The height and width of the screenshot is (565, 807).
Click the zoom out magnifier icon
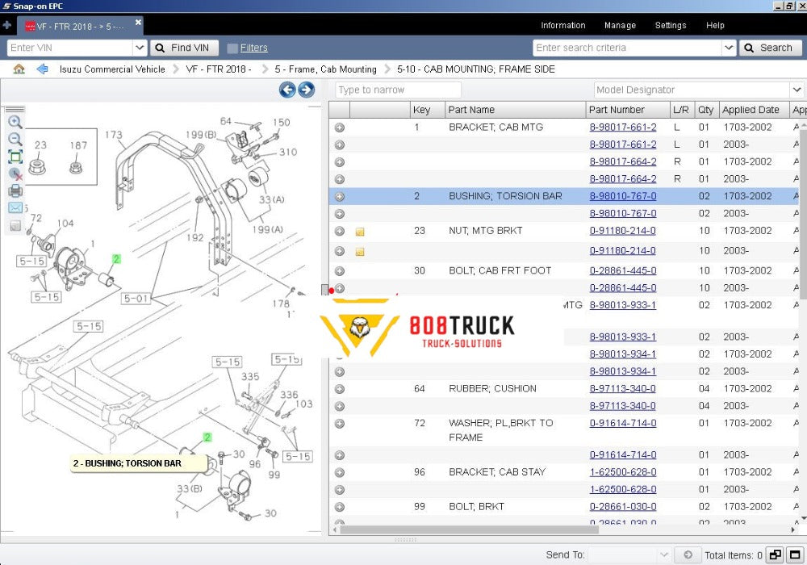pyautogui.click(x=15, y=140)
